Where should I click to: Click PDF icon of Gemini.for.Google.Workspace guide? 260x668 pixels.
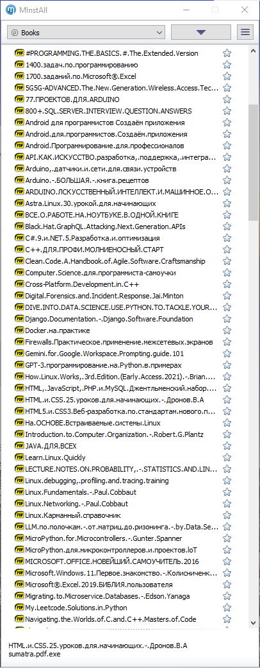pyautogui.click(x=19, y=353)
